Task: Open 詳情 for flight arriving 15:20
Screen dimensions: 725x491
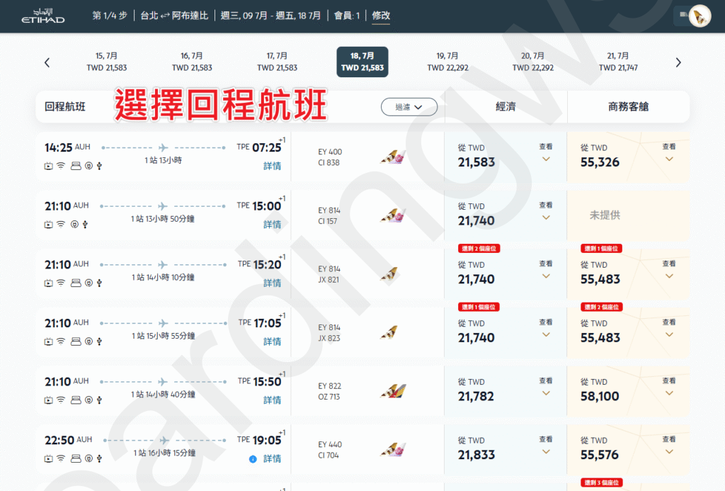Action: 273,283
